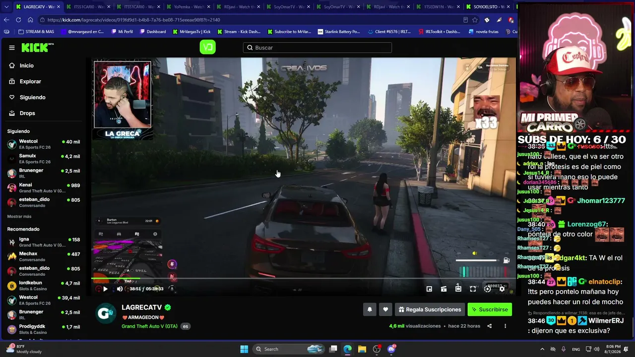Show hidden system tray icons
The image size is (635, 357).
(x=542, y=349)
